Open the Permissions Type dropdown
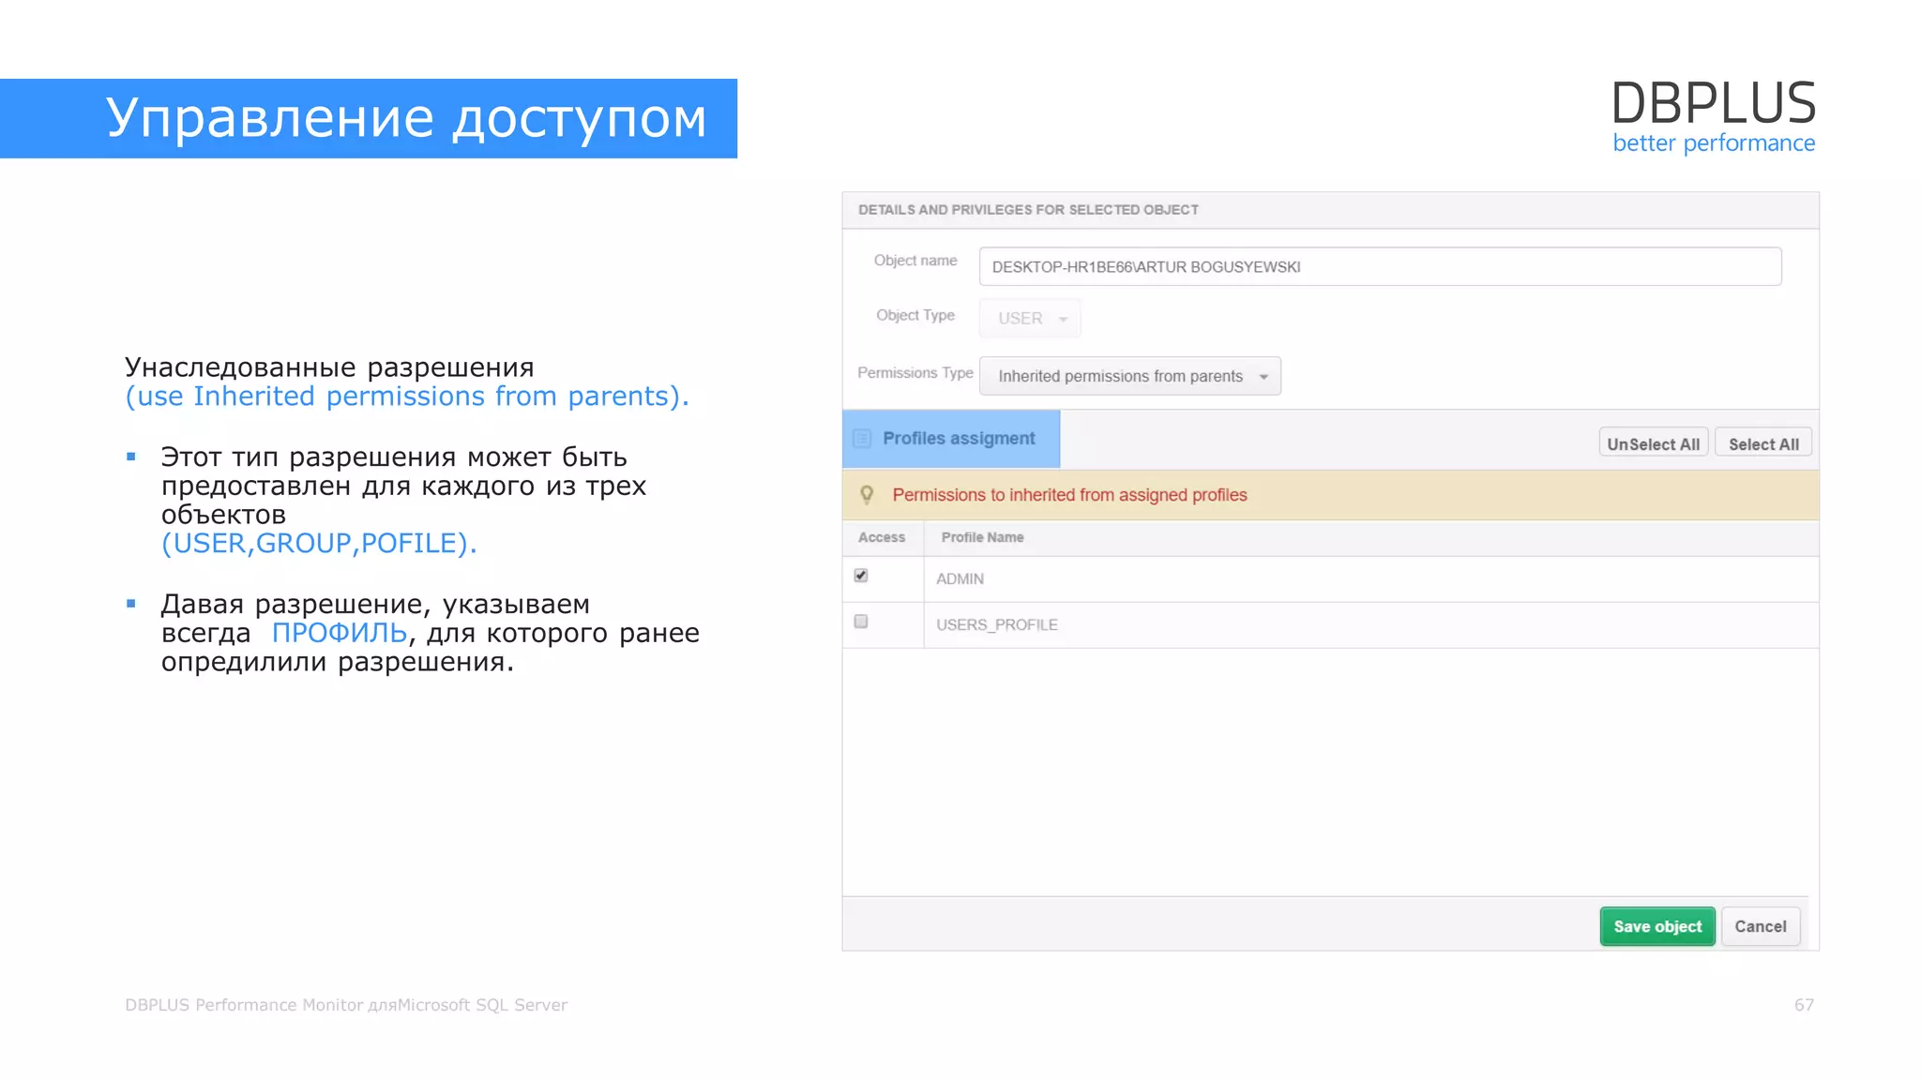This screenshot has height=1080, width=1921. [1129, 376]
